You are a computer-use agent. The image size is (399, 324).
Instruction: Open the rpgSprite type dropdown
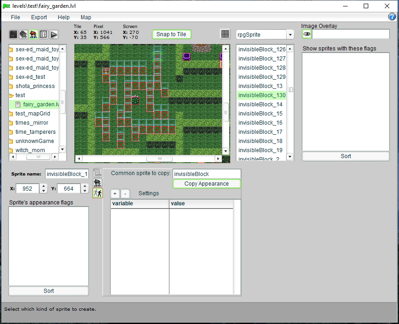coord(290,35)
